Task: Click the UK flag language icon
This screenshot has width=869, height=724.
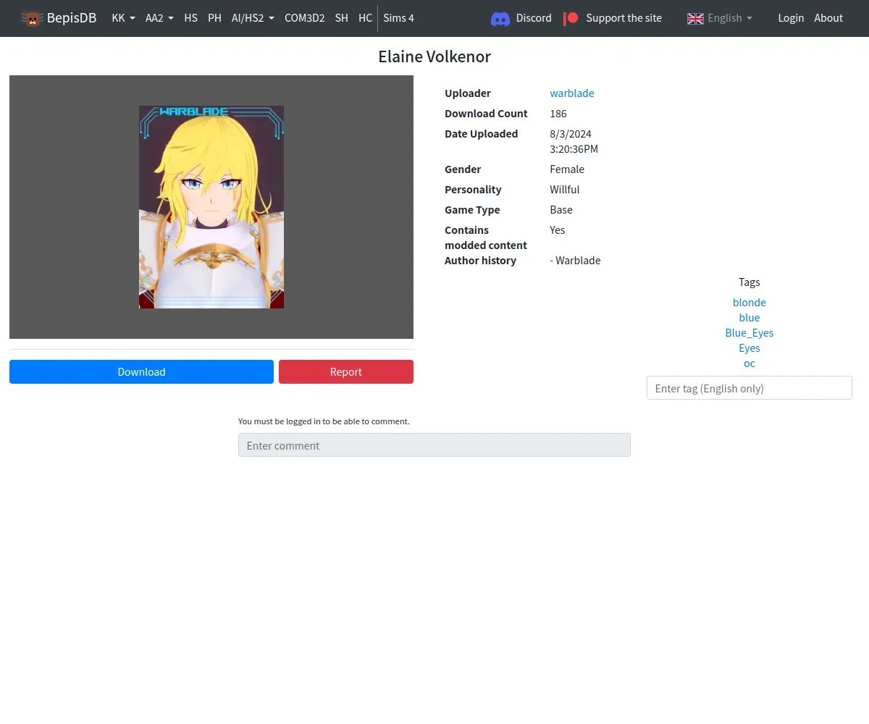Action: point(695,18)
